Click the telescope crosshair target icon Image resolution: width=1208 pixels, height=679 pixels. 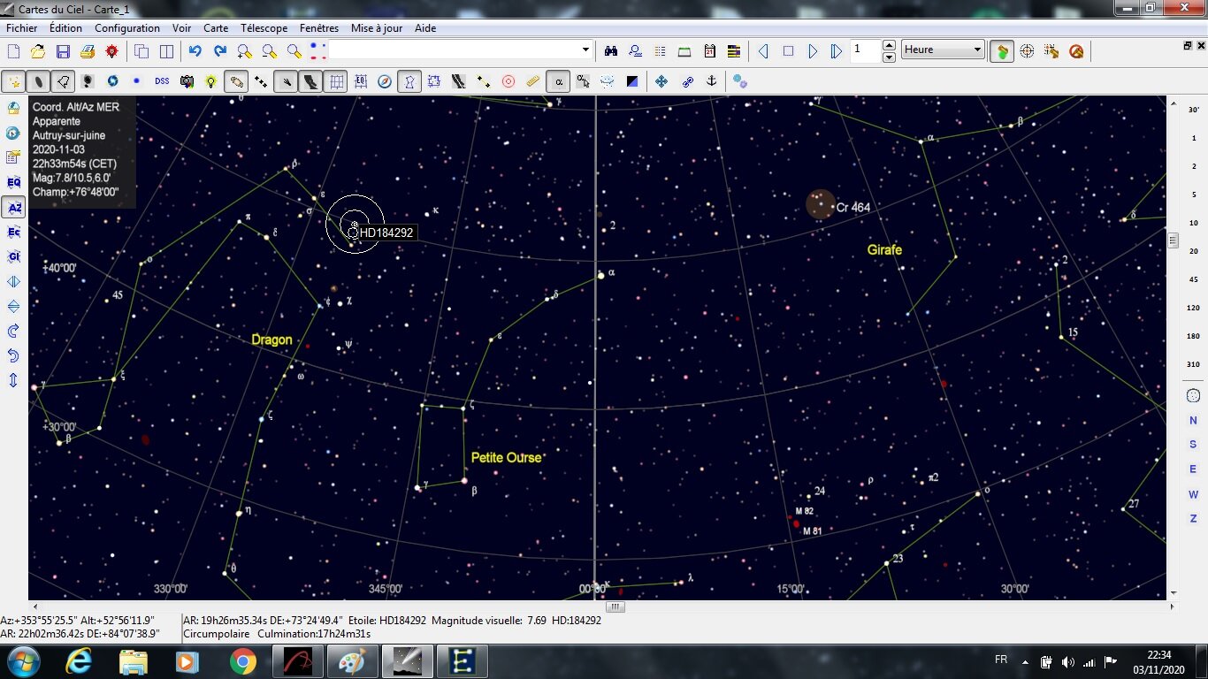pos(1027,51)
